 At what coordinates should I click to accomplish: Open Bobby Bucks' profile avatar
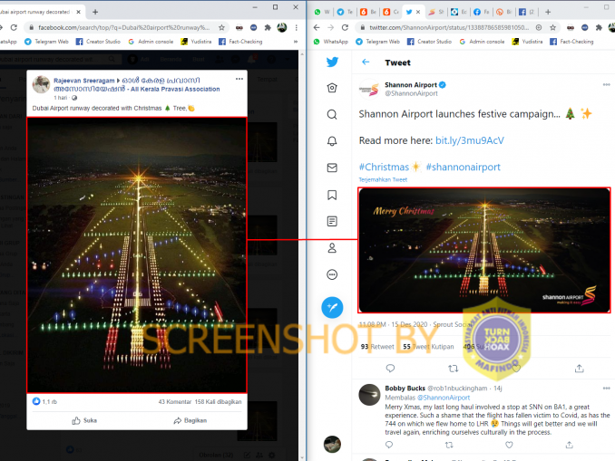click(x=369, y=395)
